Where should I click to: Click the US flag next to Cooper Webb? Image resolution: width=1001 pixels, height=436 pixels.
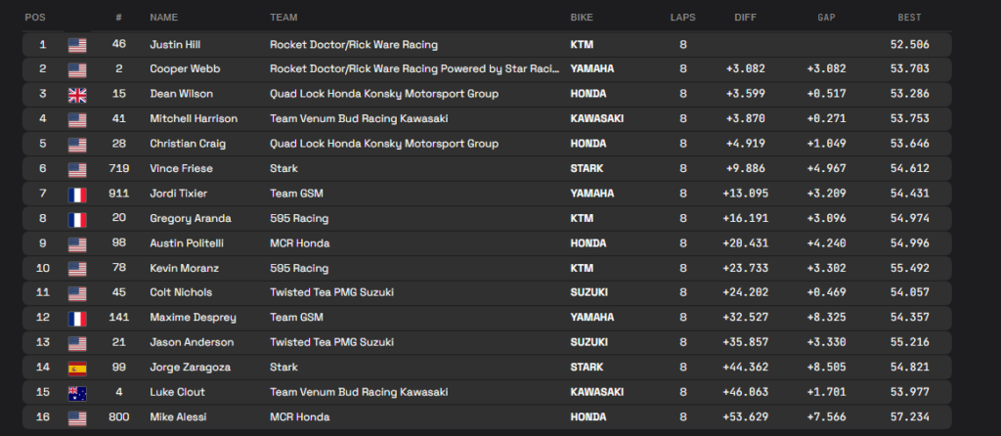coord(77,70)
